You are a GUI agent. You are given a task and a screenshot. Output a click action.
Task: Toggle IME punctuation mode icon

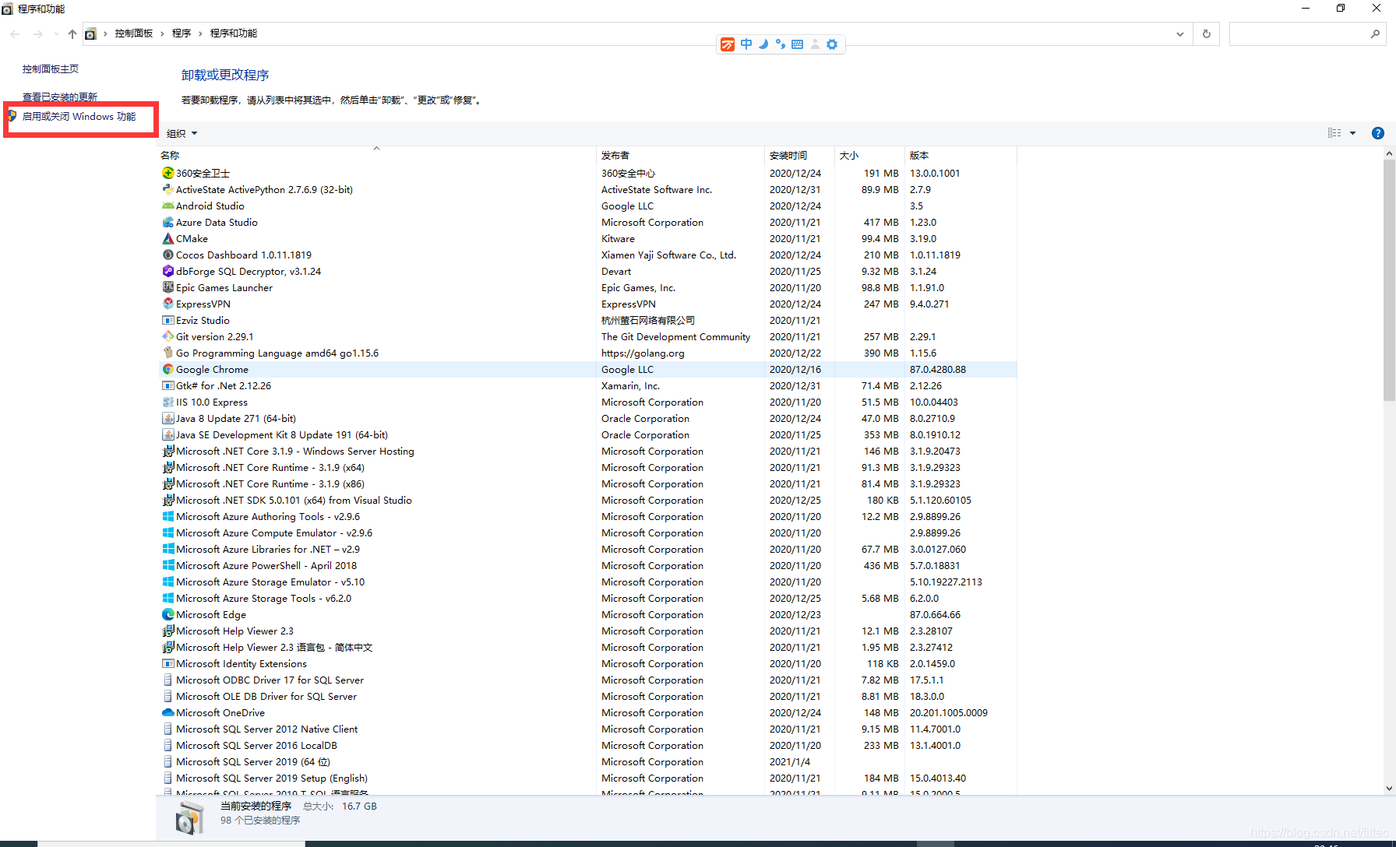tap(781, 44)
